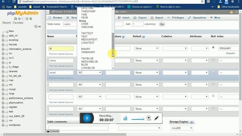Open recorder pencil annotation tool
This screenshot has width=242, height=136.
(x=157, y=118)
